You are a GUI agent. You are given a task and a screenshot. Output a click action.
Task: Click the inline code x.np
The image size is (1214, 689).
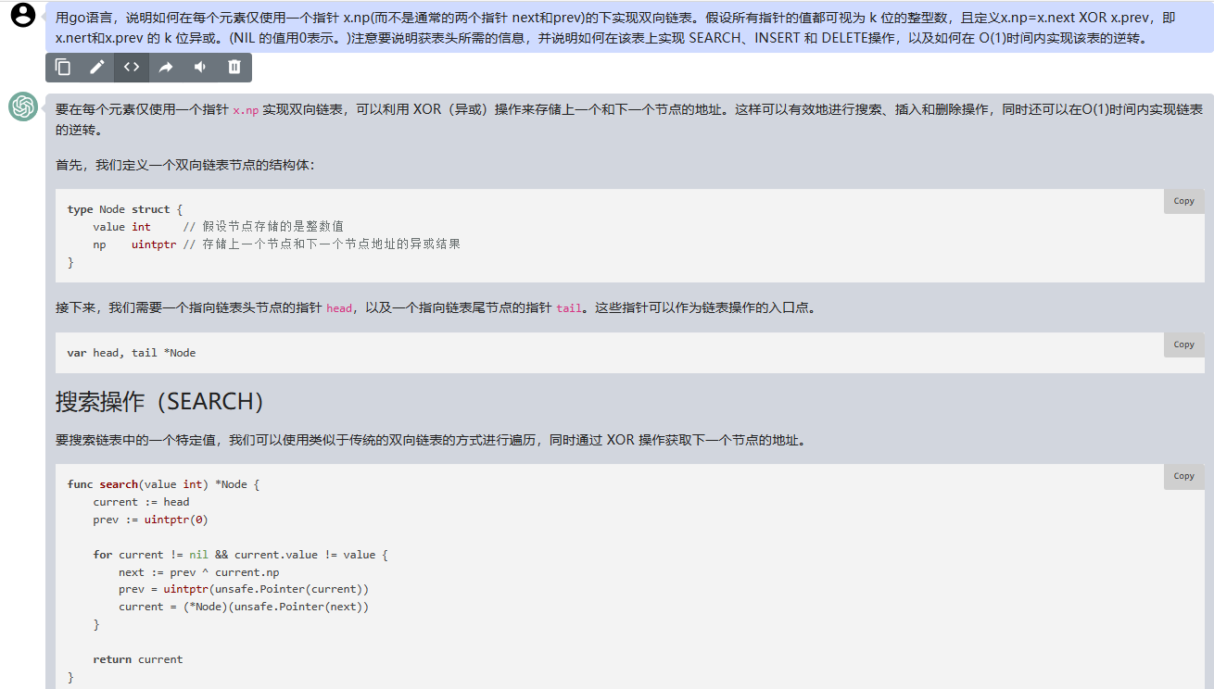tap(246, 109)
